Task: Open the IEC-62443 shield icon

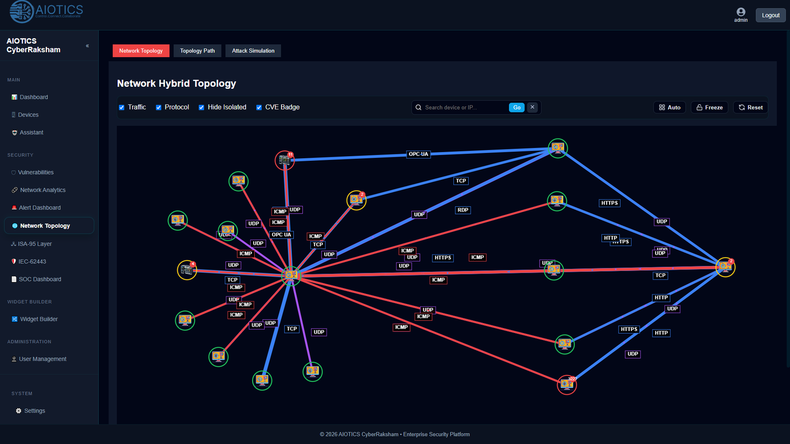Action: click(x=14, y=261)
